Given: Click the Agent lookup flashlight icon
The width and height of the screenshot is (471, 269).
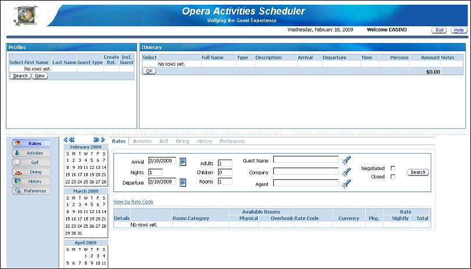Looking at the screenshot, I should pyautogui.click(x=347, y=183).
